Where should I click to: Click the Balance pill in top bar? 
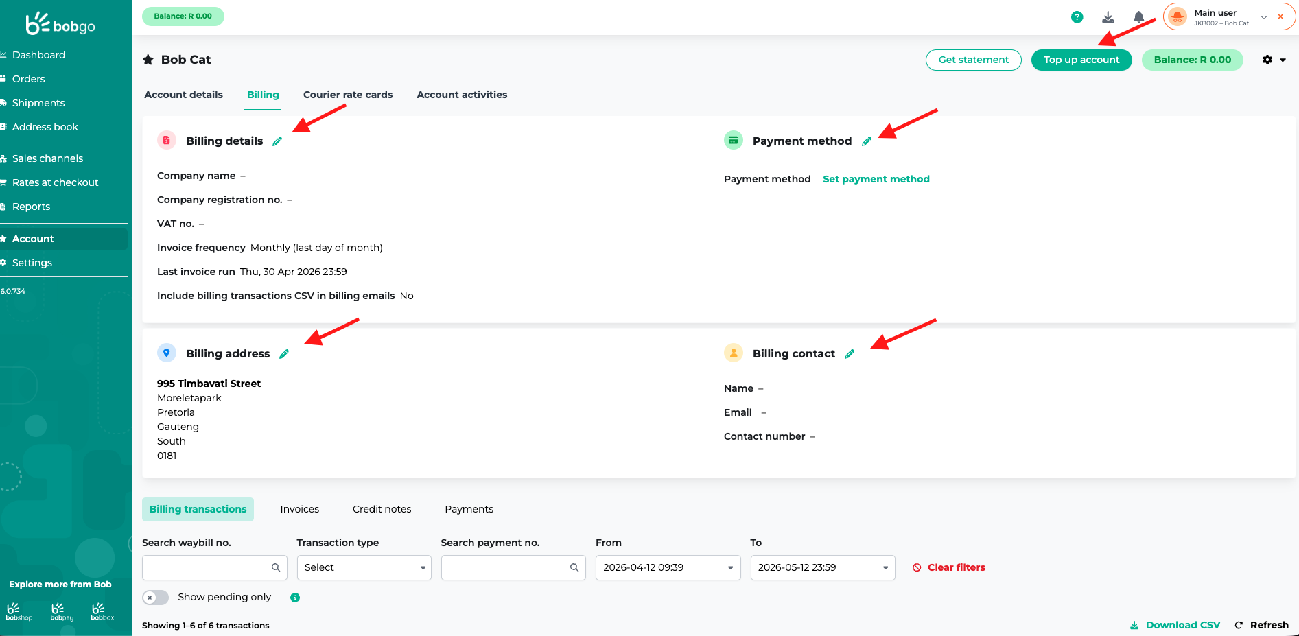tap(183, 16)
